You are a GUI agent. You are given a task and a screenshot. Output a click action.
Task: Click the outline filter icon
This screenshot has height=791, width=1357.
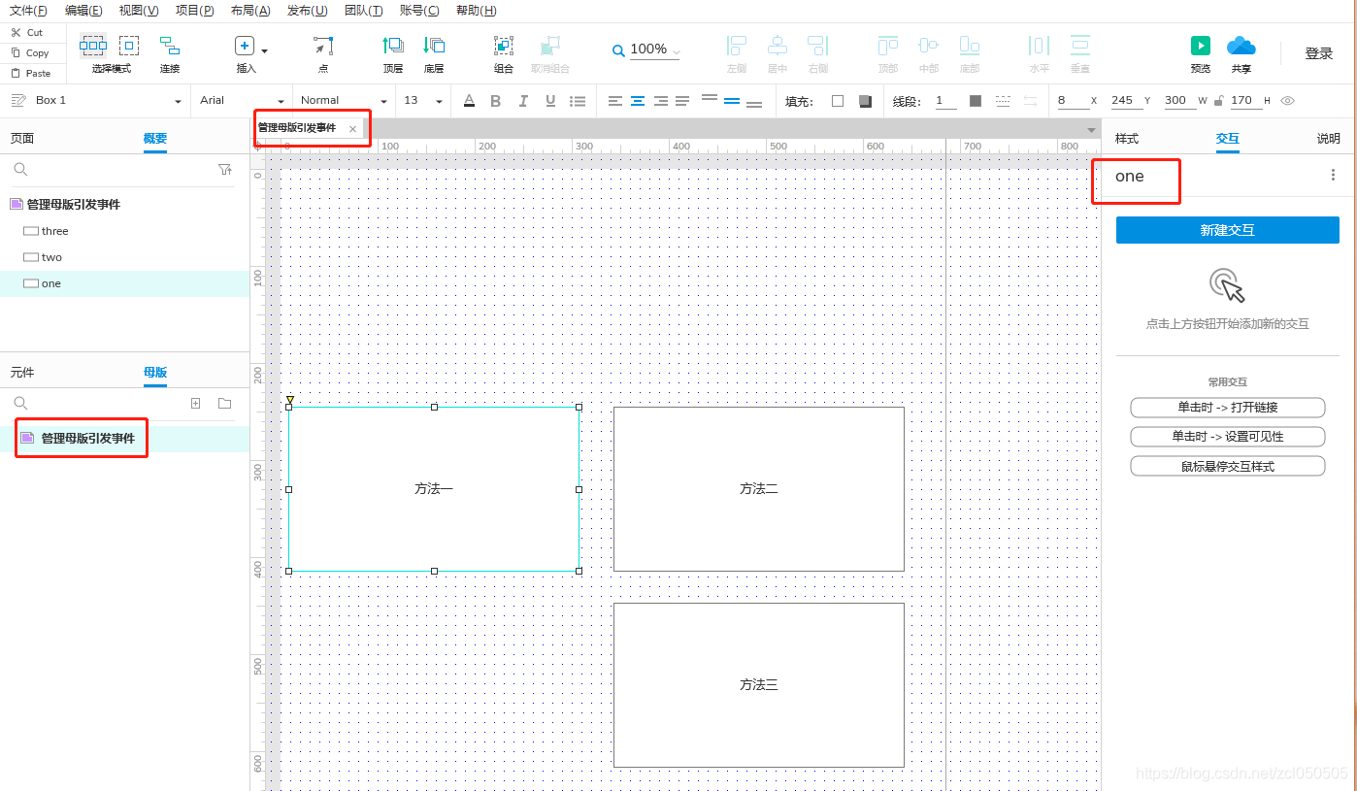tap(225, 169)
